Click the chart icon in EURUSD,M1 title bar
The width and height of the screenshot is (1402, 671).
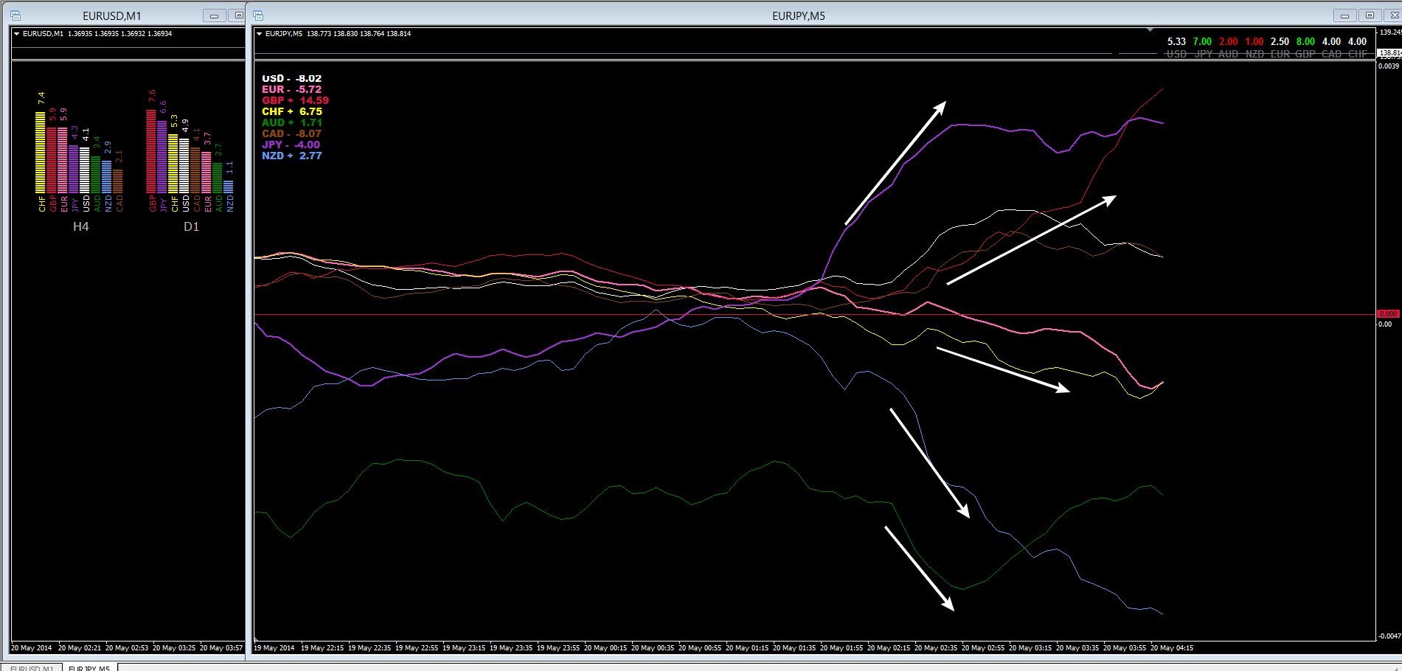coord(15,14)
